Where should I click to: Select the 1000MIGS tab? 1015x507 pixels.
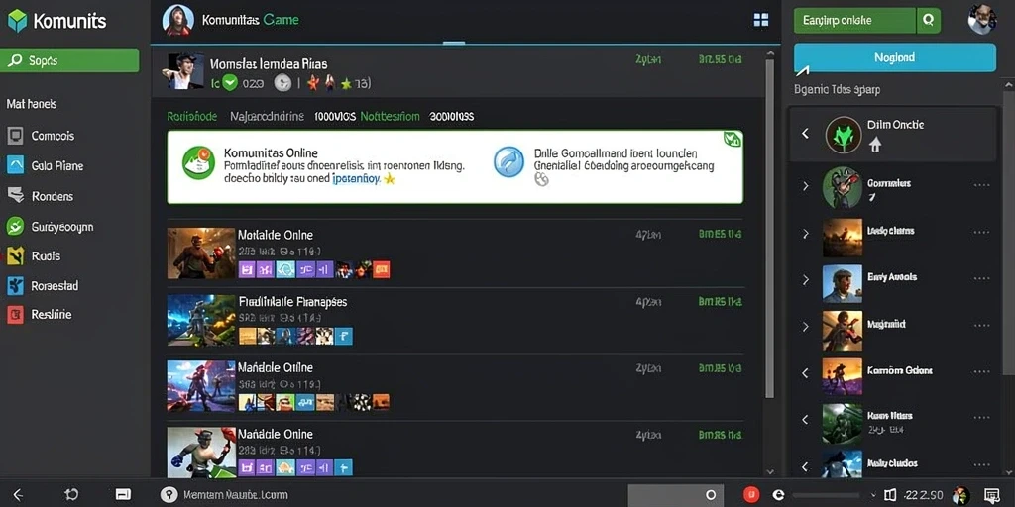click(x=335, y=117)
